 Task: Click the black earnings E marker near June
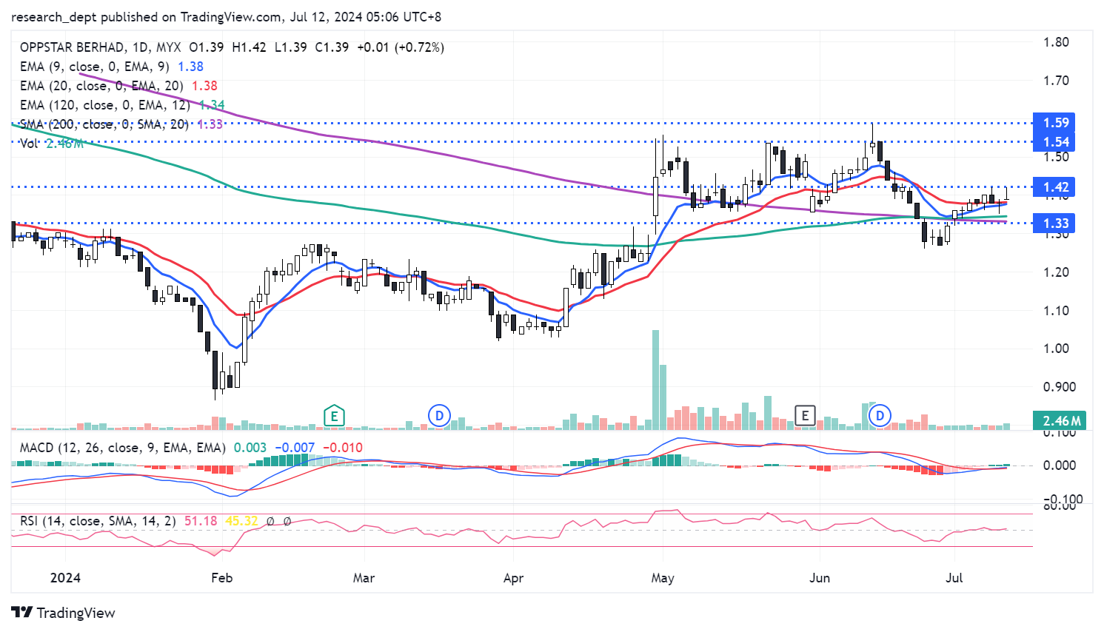click(x=805, y=416)
